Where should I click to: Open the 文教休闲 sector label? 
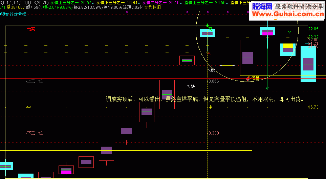tap(152, 7)
